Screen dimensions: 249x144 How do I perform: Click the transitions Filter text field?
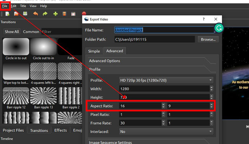[62, 32]
